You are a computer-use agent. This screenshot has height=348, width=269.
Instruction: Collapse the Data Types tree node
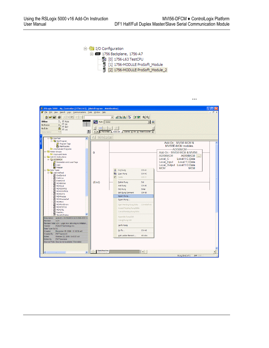[45, 170]
